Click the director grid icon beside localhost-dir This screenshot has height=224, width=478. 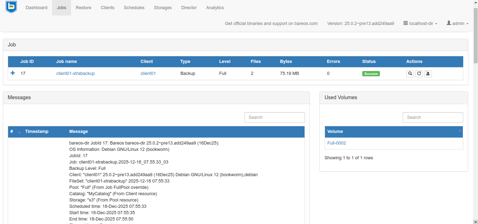pos(406,23)
